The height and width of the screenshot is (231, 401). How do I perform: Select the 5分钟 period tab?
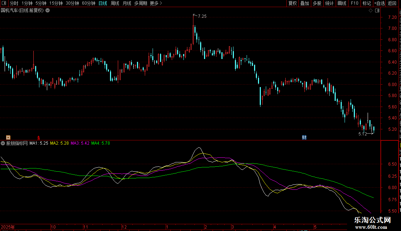tap(41, 3)
